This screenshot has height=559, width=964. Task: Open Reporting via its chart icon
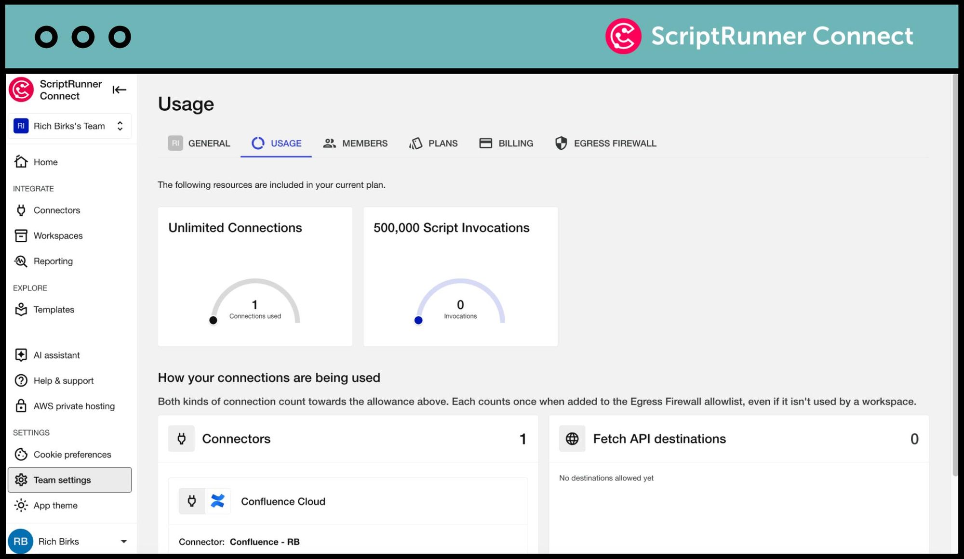click(21, 261)
